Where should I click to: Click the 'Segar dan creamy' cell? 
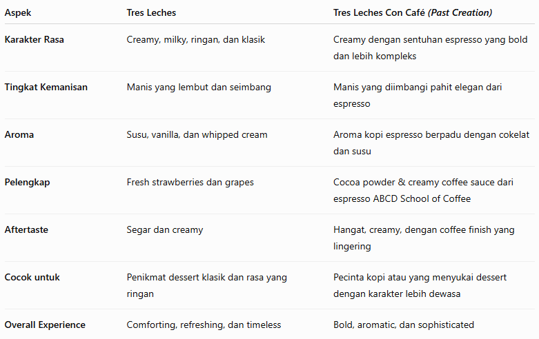tap(165, 230)
